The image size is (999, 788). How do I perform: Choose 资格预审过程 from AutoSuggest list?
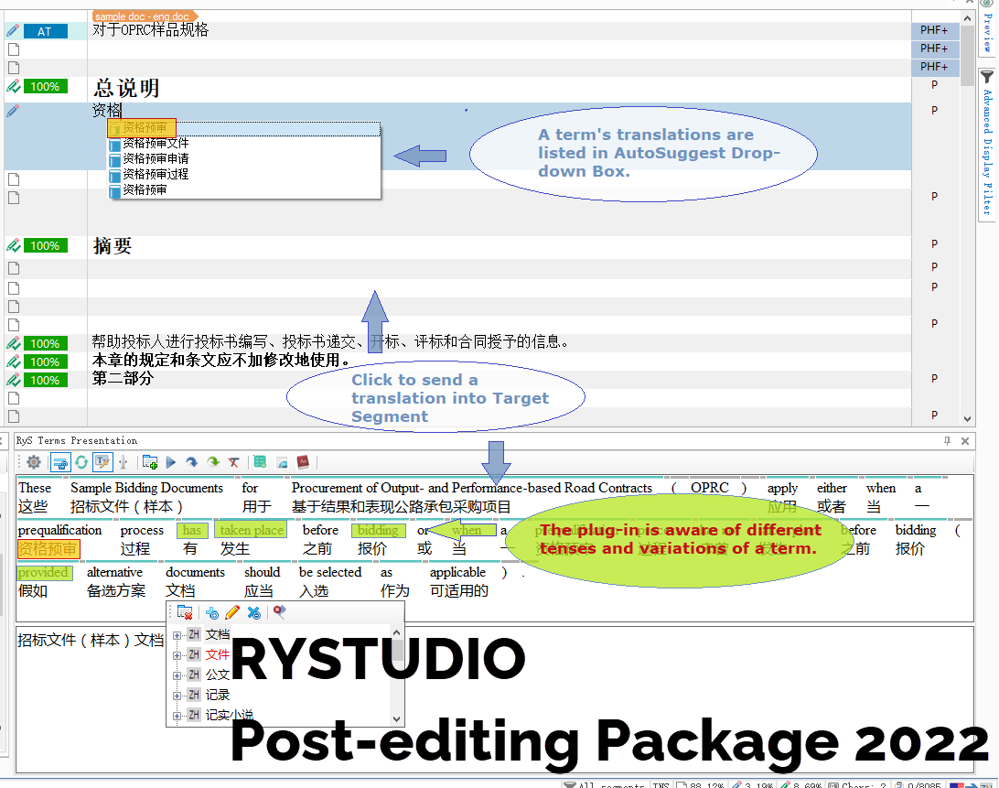pos(156,174)
